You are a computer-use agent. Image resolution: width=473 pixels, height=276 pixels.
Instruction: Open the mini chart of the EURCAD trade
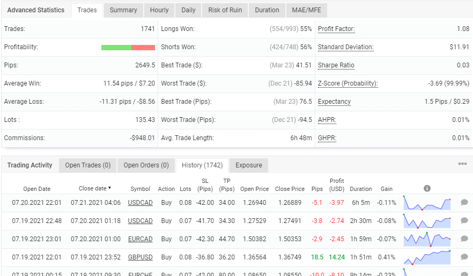pos(427,239)
